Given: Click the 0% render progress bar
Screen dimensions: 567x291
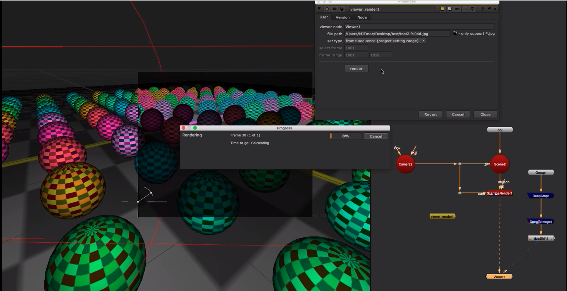Looking at the screenshot, I should [346, 136].
